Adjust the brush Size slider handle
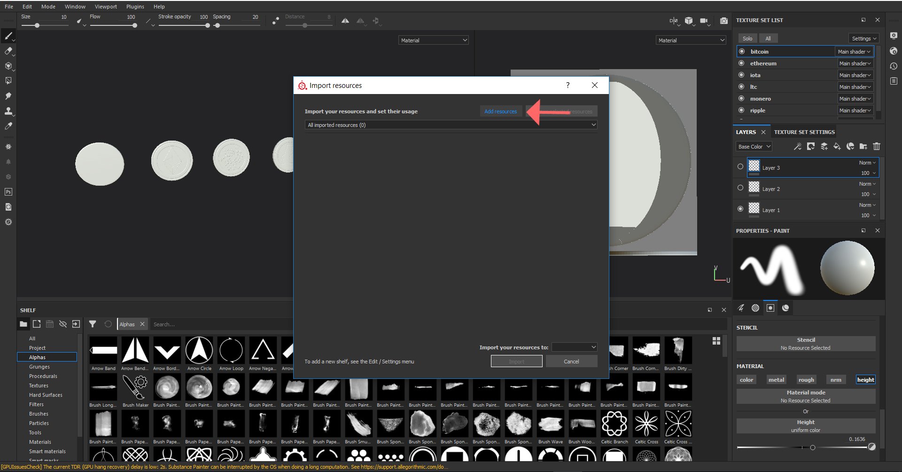The image size is (902, 472). [37, 25]
